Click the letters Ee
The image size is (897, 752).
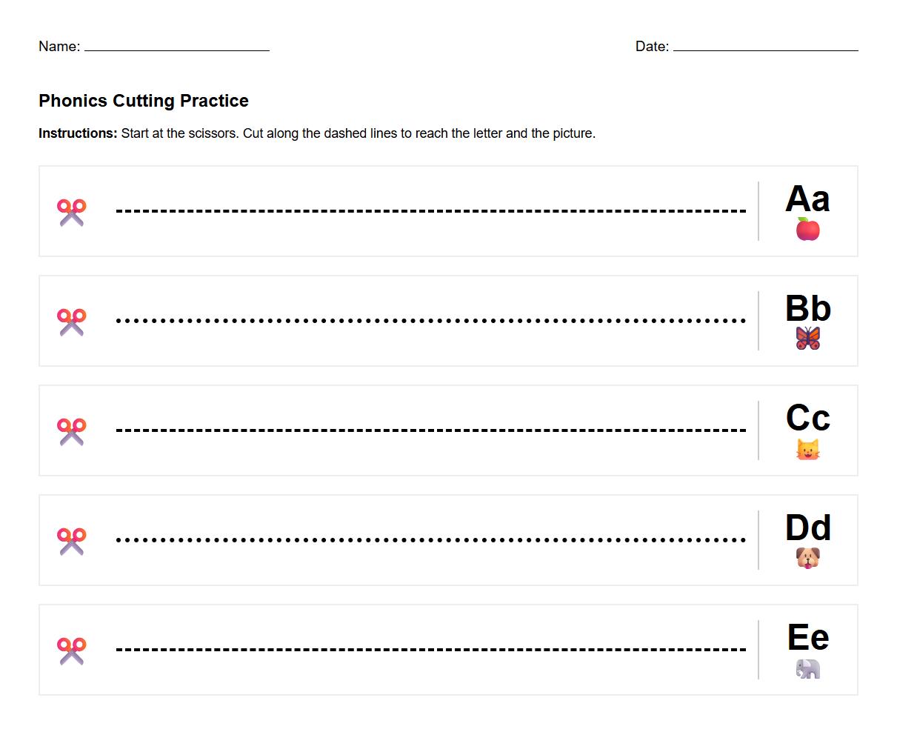[x=808, y=637]
